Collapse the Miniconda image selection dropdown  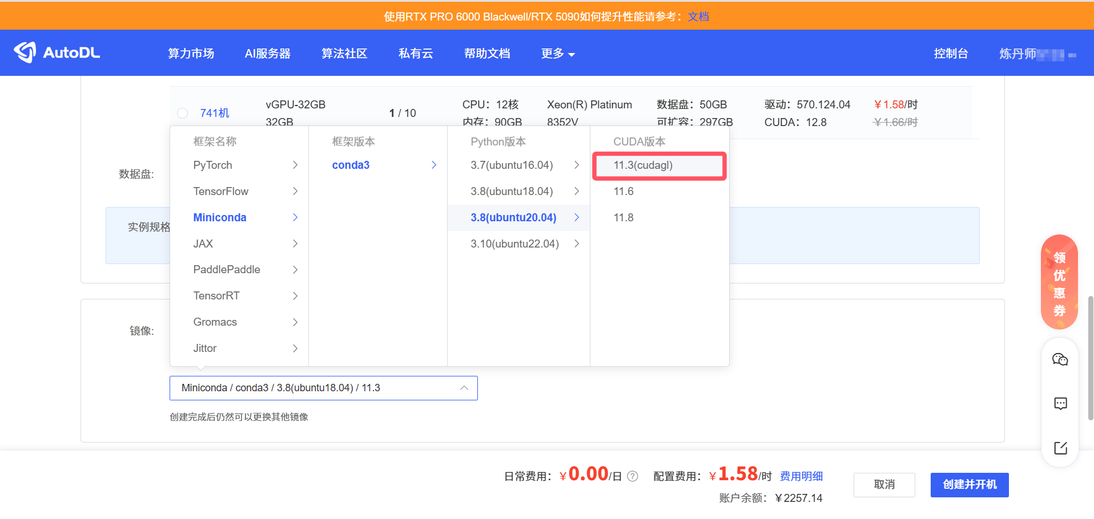464,387
